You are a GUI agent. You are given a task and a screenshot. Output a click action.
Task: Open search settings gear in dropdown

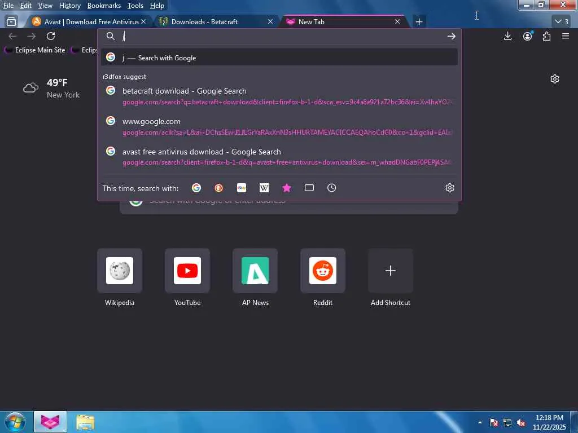(x=450, y=188)
